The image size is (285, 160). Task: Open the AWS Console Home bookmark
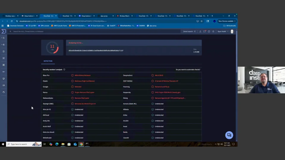59,26
